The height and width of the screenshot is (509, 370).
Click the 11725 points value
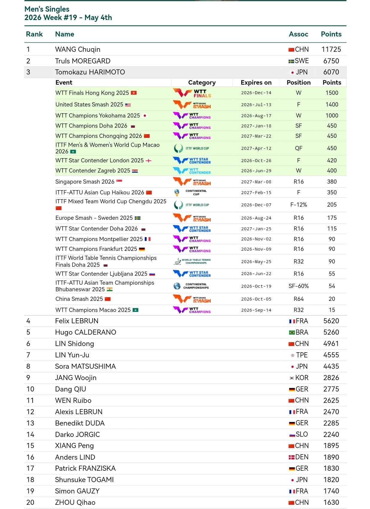[x=331, y=50]
